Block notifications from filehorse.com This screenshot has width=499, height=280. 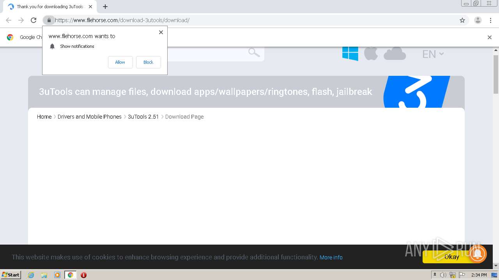148,62
